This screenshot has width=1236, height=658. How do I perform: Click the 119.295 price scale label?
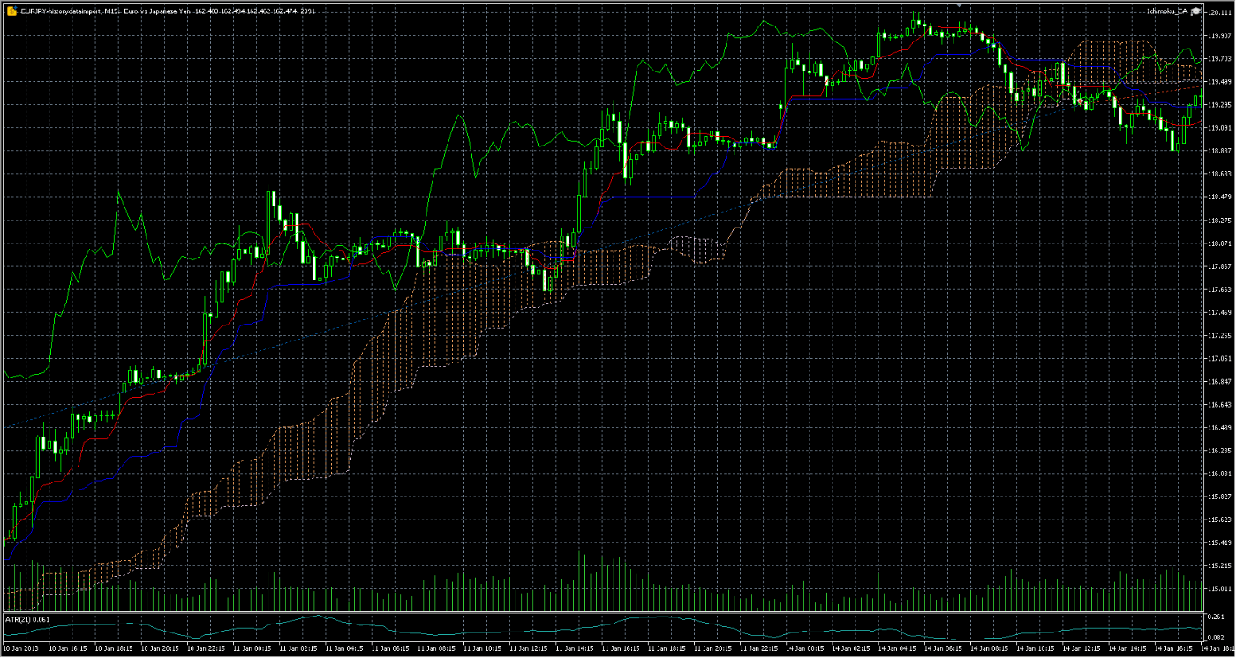pyautogui.click(x=1219, y=105)
